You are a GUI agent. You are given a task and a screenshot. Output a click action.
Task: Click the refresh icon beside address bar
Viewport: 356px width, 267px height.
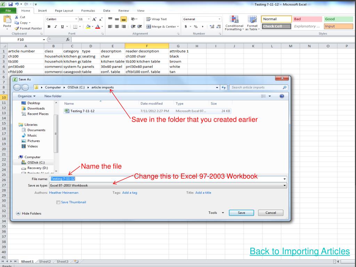pyautogui.click(x=224, y=87)
